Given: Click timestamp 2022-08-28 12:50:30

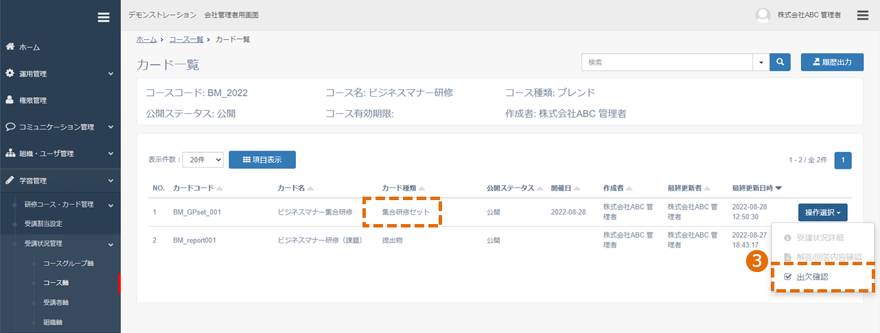Looking at the screenshot, I should point(750,212).
